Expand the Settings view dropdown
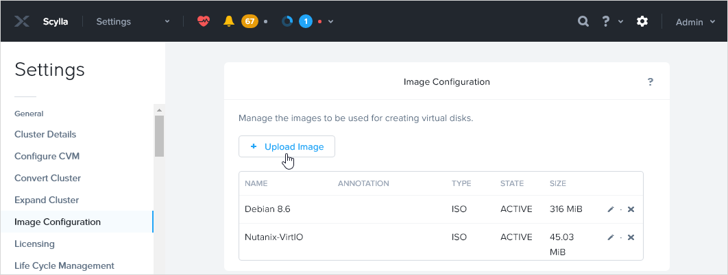Image resolution: width=728 pixels, height=275 pixels. tap(167, 22)
